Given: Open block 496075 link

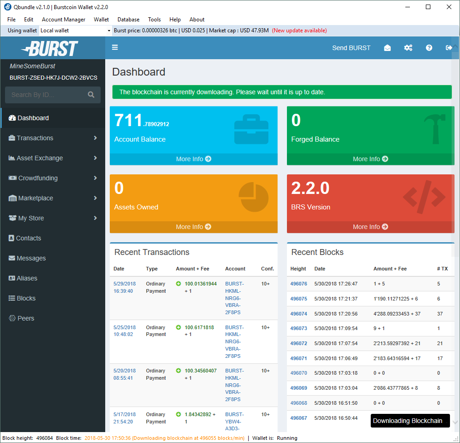Looking at the screenshot, I should click(299, 299).
